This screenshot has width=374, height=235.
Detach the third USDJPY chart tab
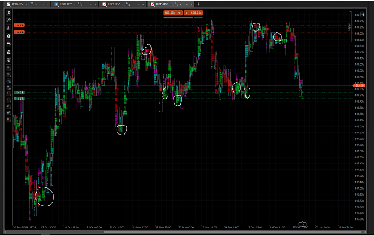tap(139, 4)
